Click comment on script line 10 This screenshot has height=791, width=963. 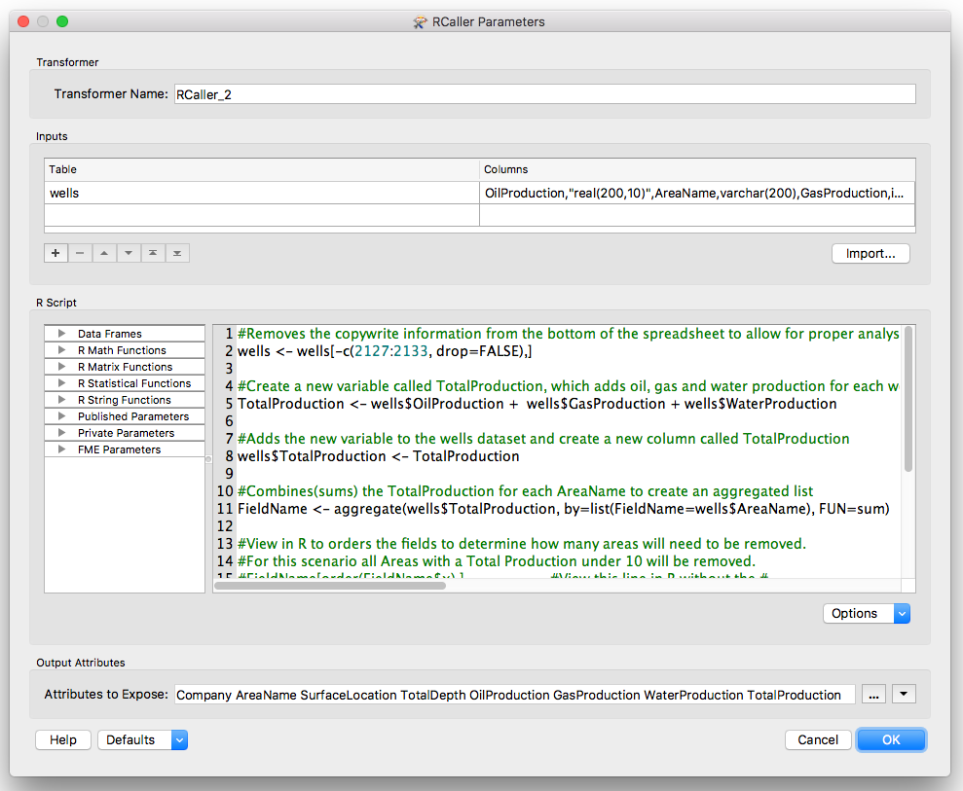(x=525, y=491)
